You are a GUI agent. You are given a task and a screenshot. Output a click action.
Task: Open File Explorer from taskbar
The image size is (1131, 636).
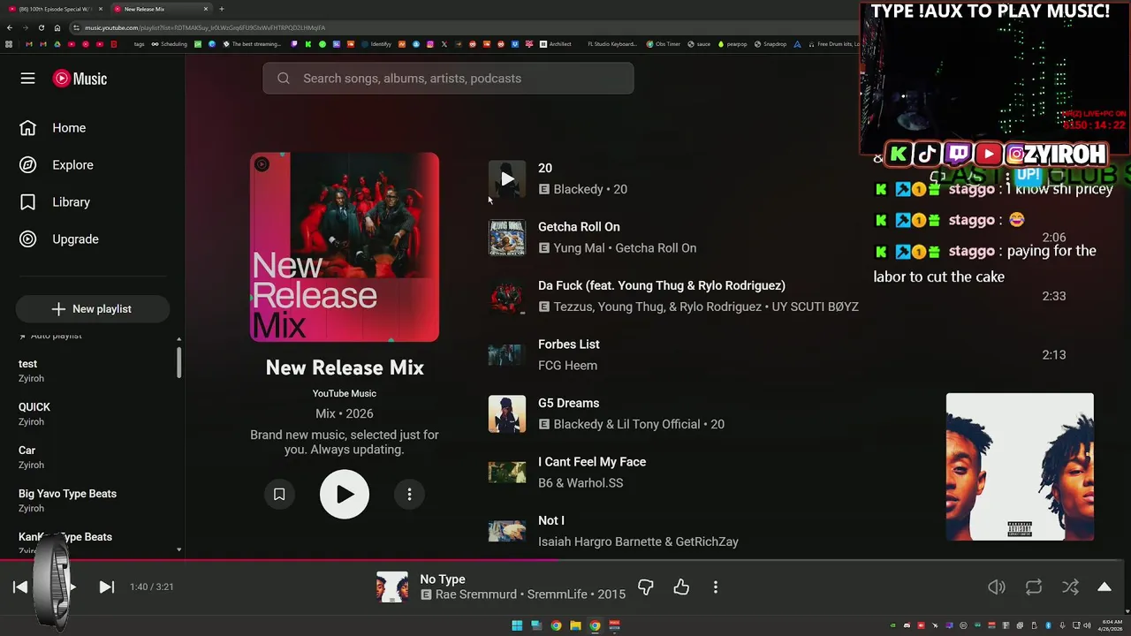(x=575, y=625)
